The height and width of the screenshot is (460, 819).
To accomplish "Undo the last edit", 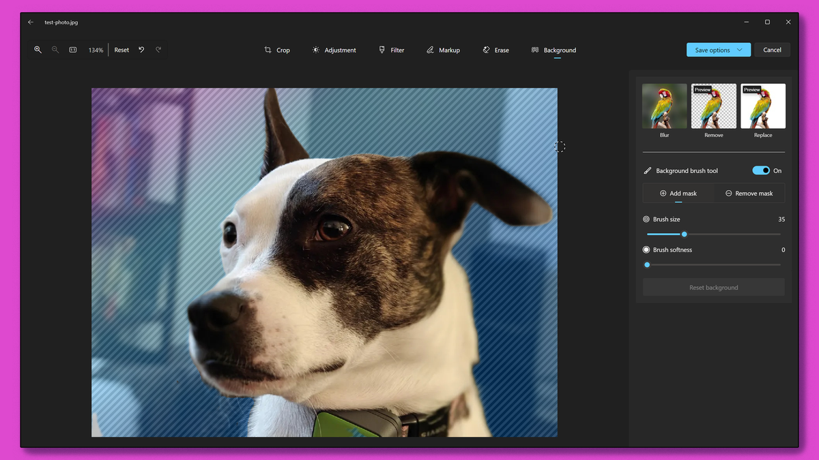I will pos(141,49).
